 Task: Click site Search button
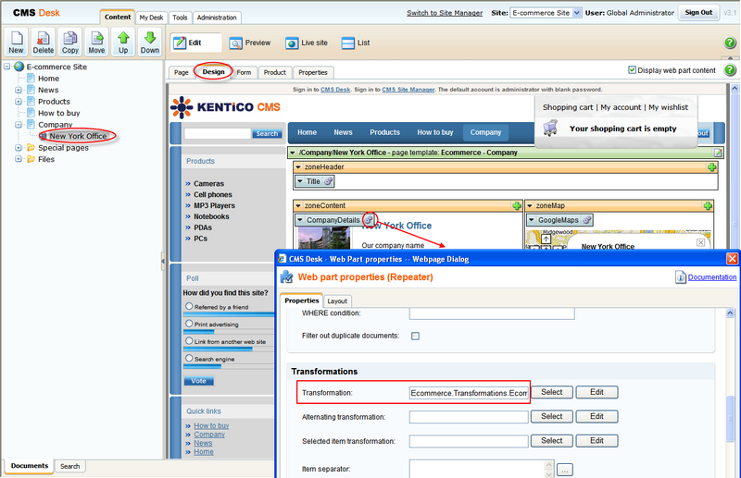tap(267, 133)
